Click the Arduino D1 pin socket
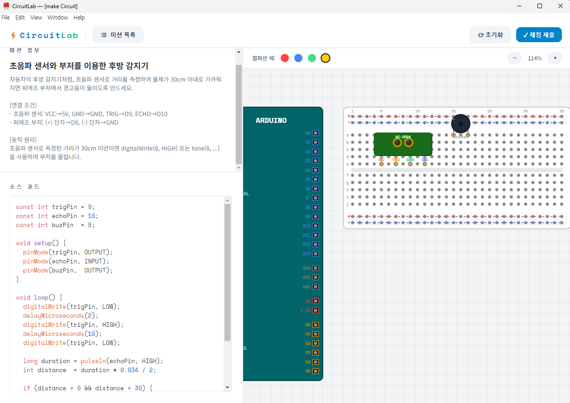Screen dimensions: 570x403 (x=316, y=142)
